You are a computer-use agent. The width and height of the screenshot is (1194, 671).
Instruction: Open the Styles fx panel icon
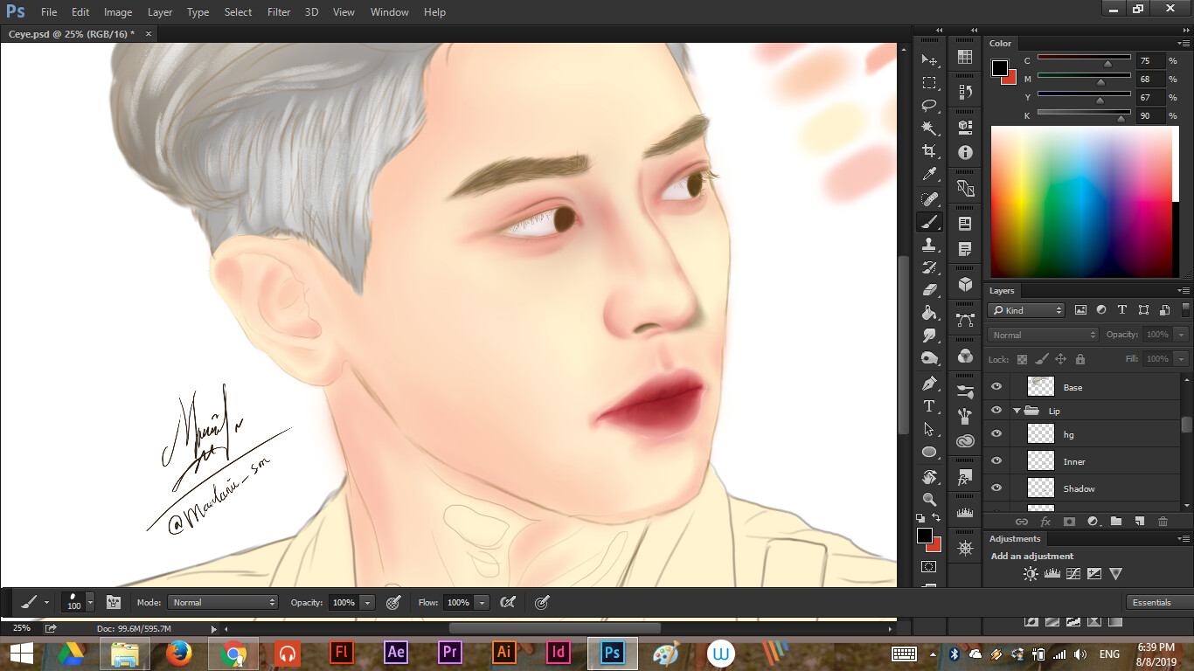tap(965, 479)
